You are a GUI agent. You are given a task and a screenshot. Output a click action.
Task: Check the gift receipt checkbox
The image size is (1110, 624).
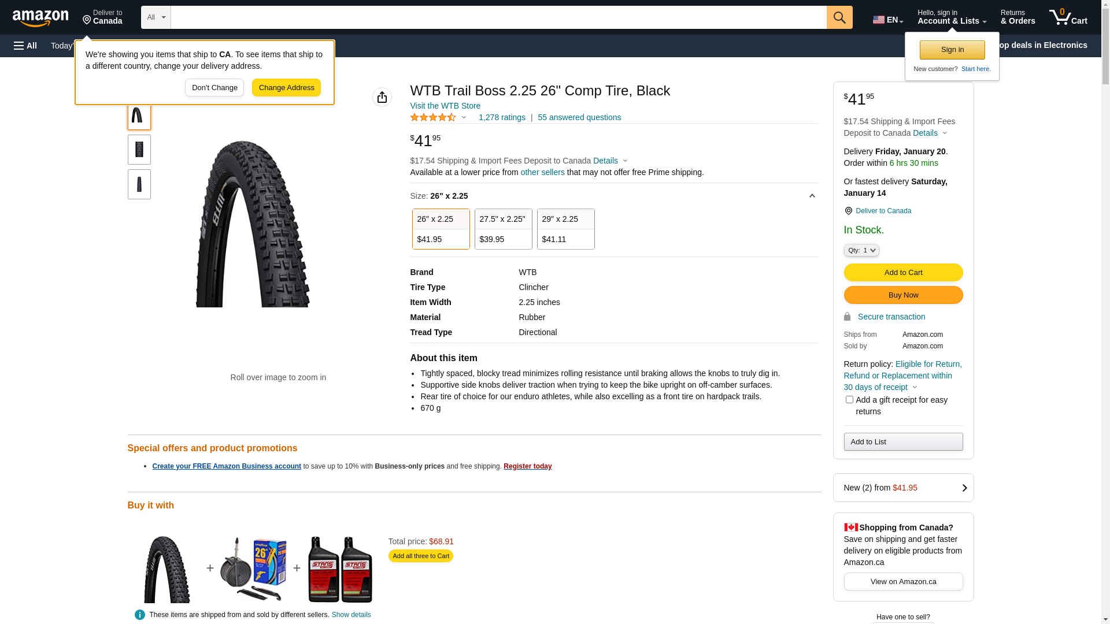coord(849,400)
